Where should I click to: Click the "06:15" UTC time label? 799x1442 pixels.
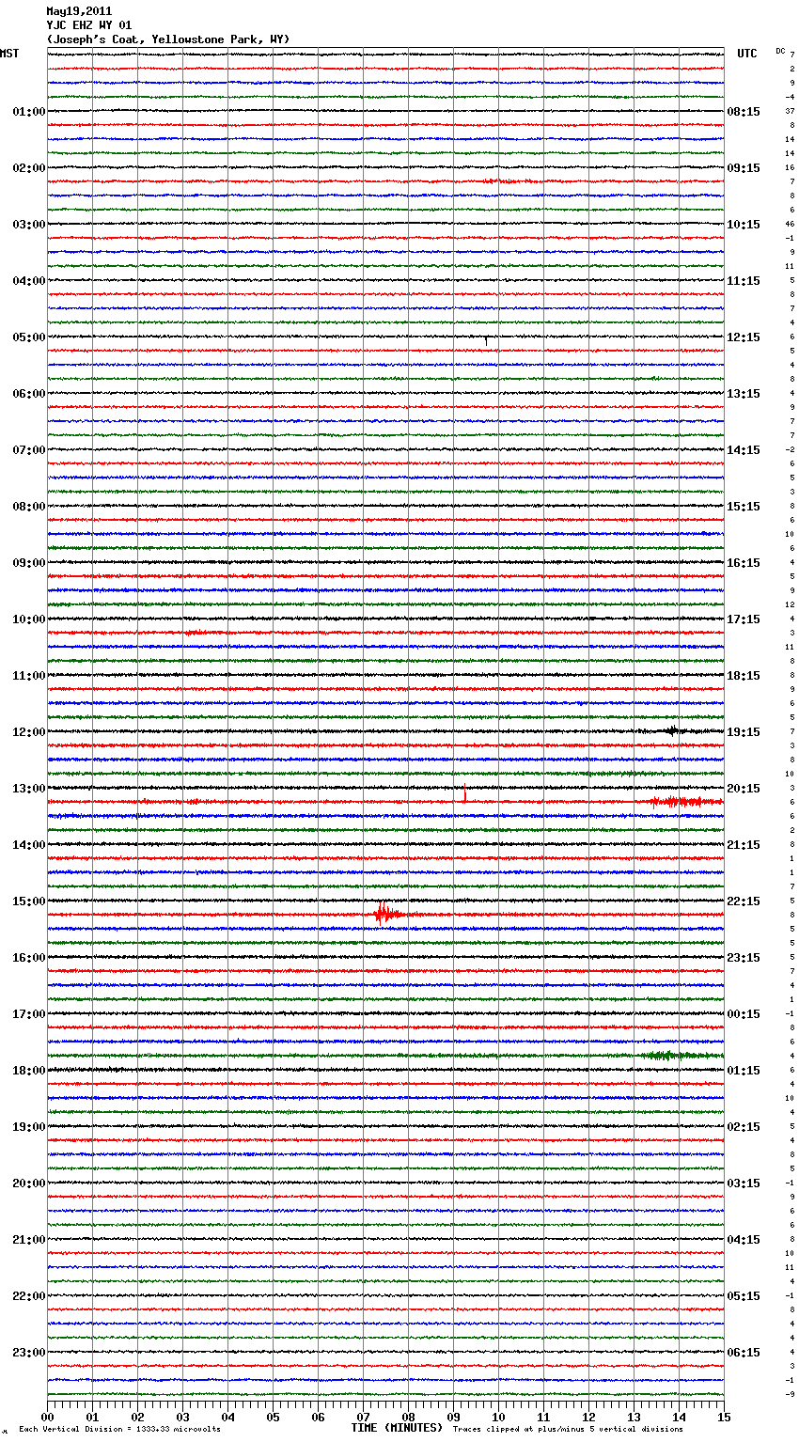[744, 1353]
